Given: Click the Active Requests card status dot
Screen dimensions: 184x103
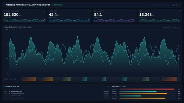Looking at the screenshot, I should [x=180, y=11].
